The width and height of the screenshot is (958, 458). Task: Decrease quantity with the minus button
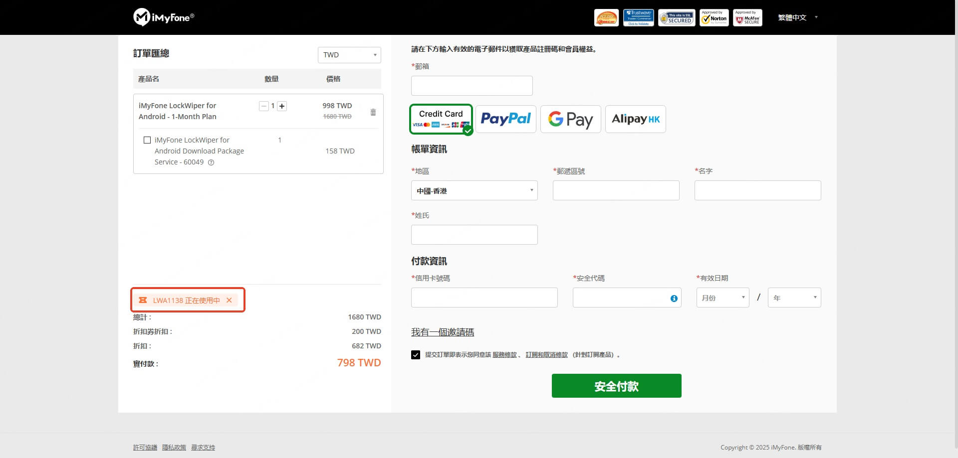[263, 106]
